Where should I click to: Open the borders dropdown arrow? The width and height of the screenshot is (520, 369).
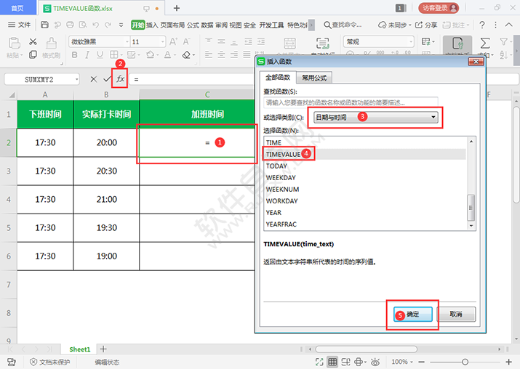coord(121,55)
